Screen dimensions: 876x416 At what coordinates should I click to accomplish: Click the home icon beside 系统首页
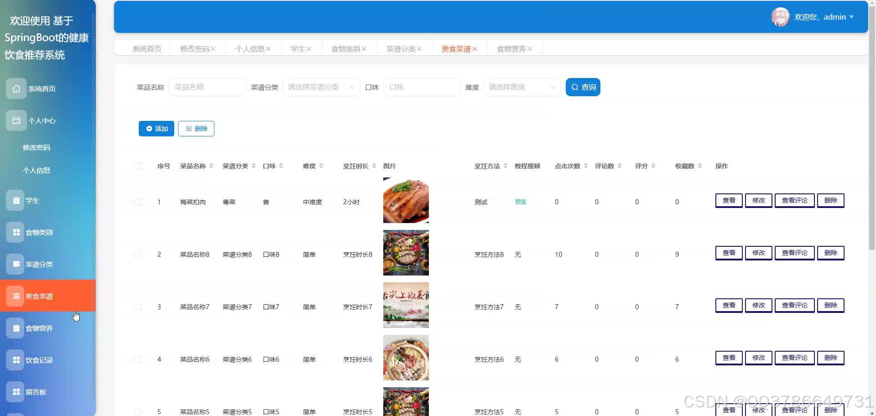point(16,88)
